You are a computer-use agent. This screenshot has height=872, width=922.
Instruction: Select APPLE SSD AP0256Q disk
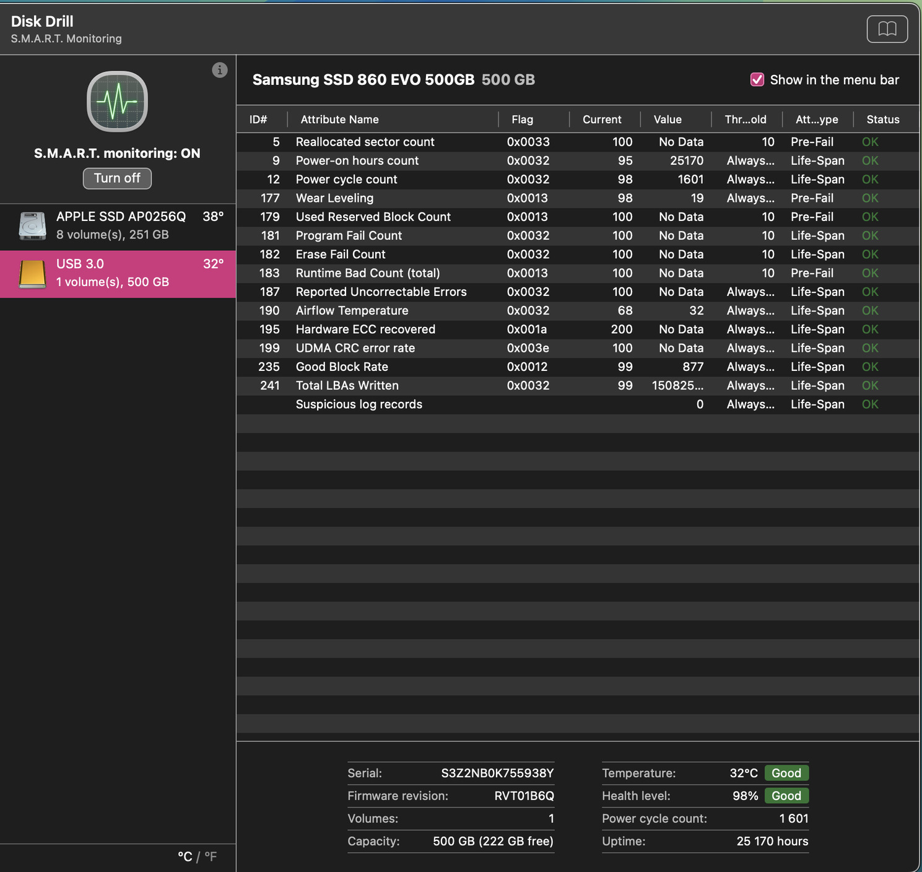[118, 225]
